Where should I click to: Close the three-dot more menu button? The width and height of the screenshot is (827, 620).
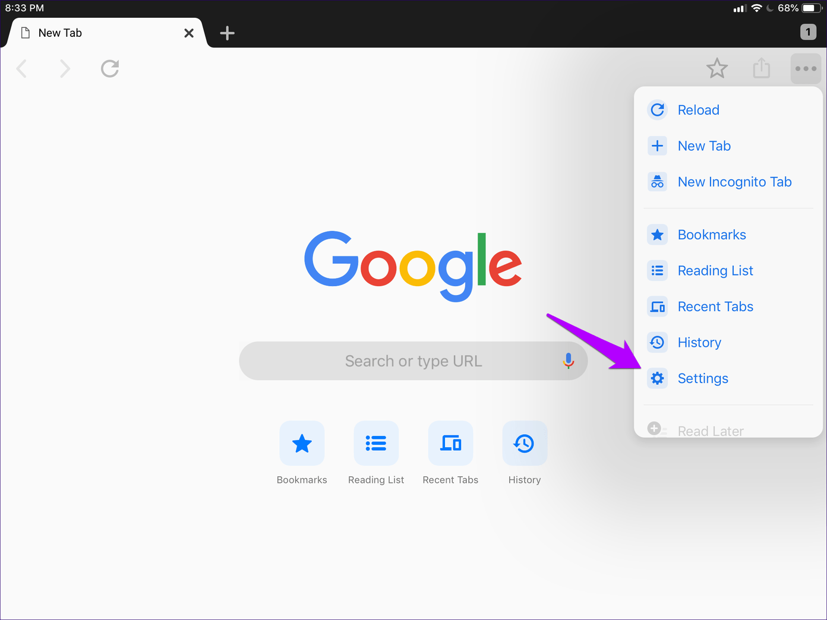tap(806, 68)
